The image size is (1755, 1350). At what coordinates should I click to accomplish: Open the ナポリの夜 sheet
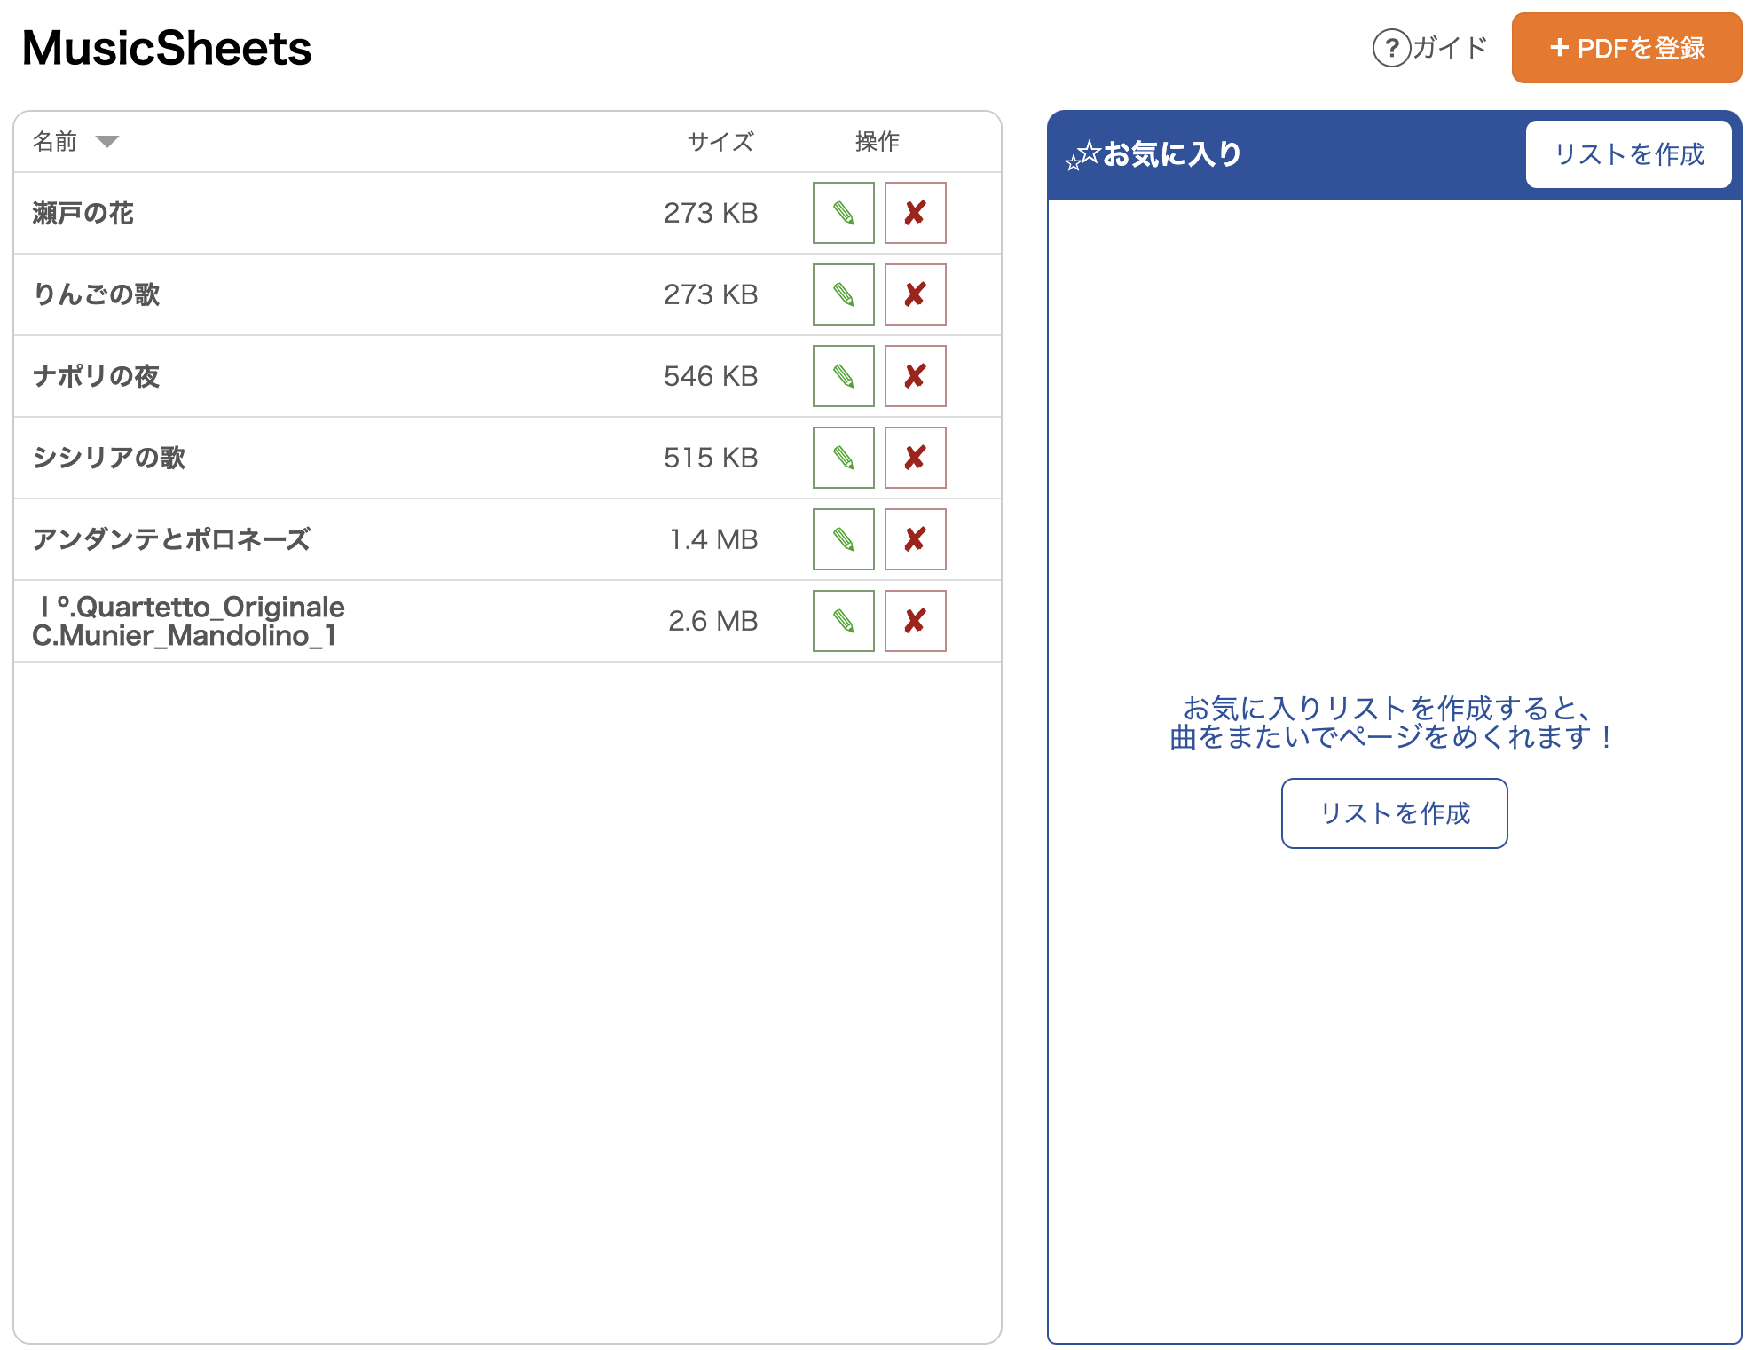96,376
